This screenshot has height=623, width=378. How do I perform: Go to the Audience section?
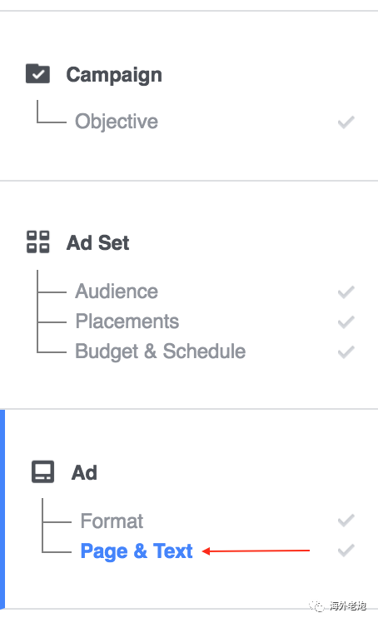tap(117, 292)
